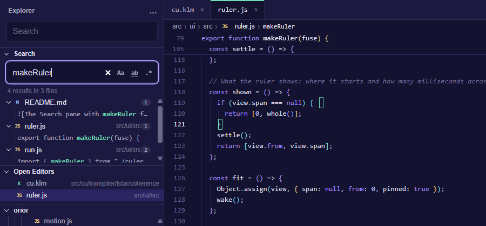Click the README.md result count badge
Screen dimensions: 486x226
(146, 102)
